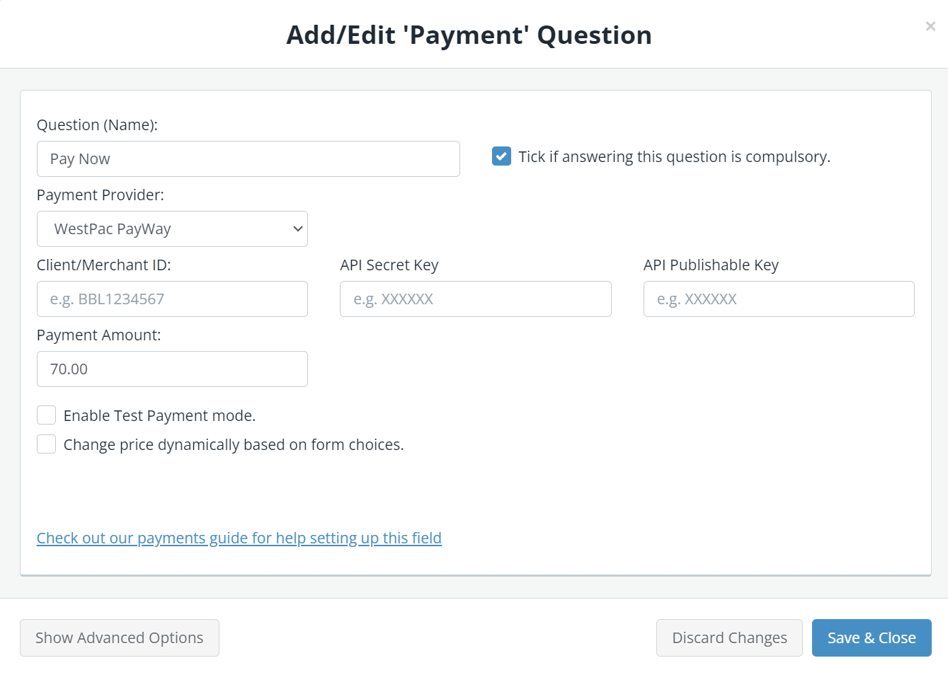Enable dynamic price changes based on form choices

pyautogui.click(x=46, y=444)
